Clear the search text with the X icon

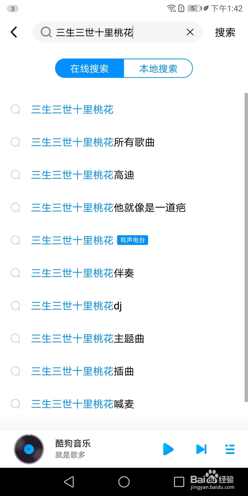(190, 32)
